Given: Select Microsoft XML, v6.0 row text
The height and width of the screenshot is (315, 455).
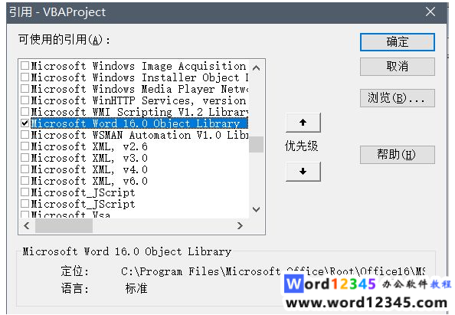Looking at the screenshot, I should point(90,181).
